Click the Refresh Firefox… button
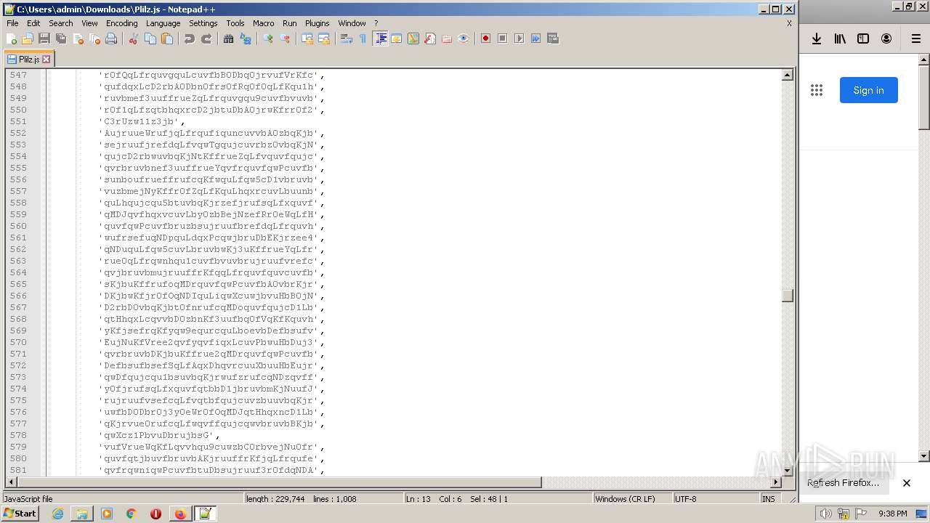The image size is (930, 523). [x=843, y=483]
